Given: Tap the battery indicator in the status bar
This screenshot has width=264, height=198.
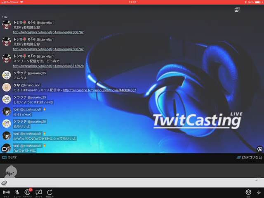Looking at the screenshot, I should 257,2.
